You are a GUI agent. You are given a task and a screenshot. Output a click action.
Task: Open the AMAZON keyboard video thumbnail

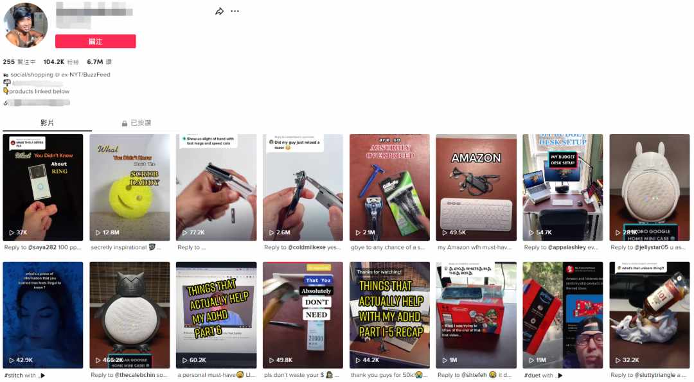point(476,187)
